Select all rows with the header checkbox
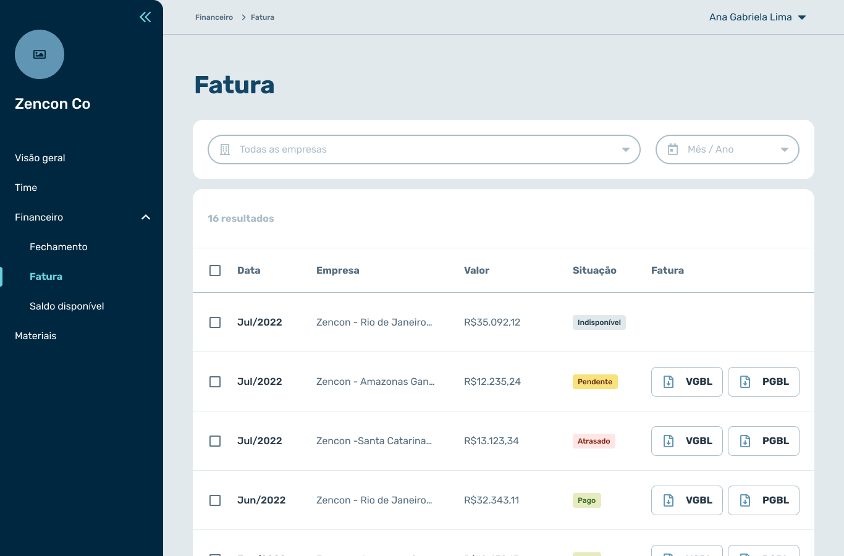The image size is (844, 556). [215, 270]
